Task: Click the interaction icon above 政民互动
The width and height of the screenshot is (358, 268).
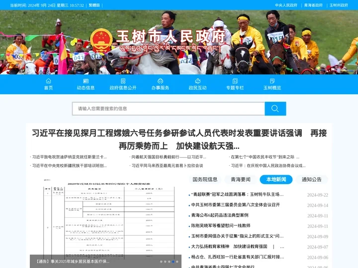Action: (x=198, y=81)
